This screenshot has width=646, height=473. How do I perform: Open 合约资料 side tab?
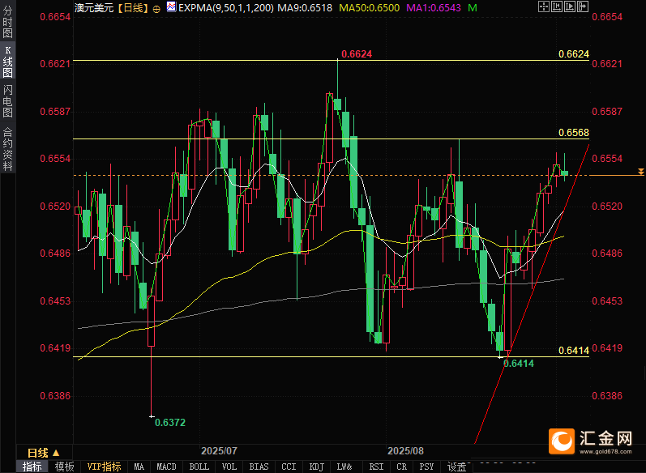click(x=7, y=148)
